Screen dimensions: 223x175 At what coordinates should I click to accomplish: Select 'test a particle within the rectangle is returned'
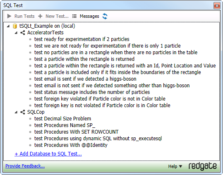(x=84, y=59)
